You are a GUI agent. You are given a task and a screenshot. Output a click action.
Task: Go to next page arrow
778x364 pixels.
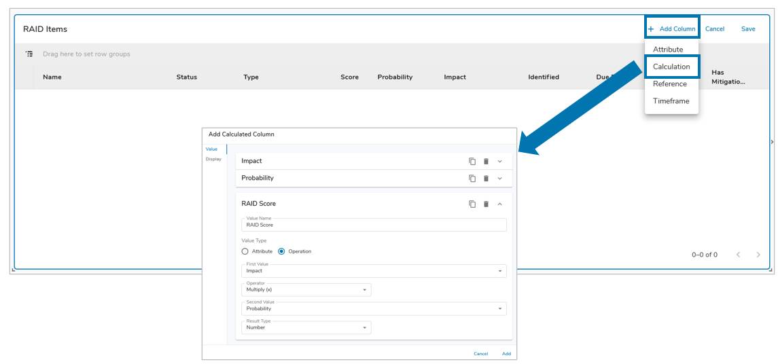(758, 255)
